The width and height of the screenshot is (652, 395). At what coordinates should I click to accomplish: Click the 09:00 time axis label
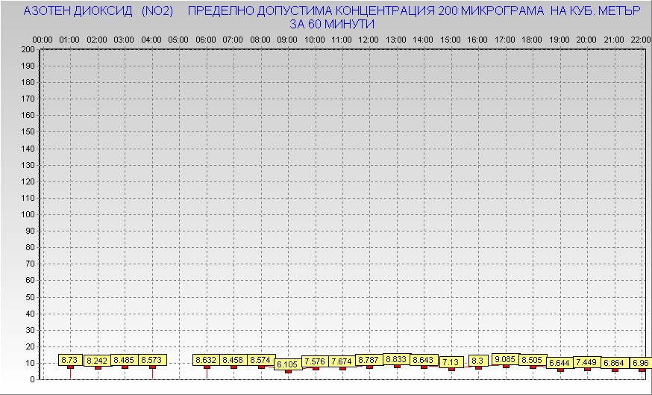[287, 40]
